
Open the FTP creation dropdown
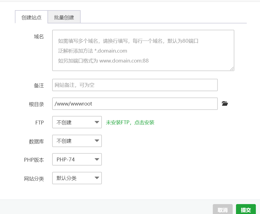77,122
